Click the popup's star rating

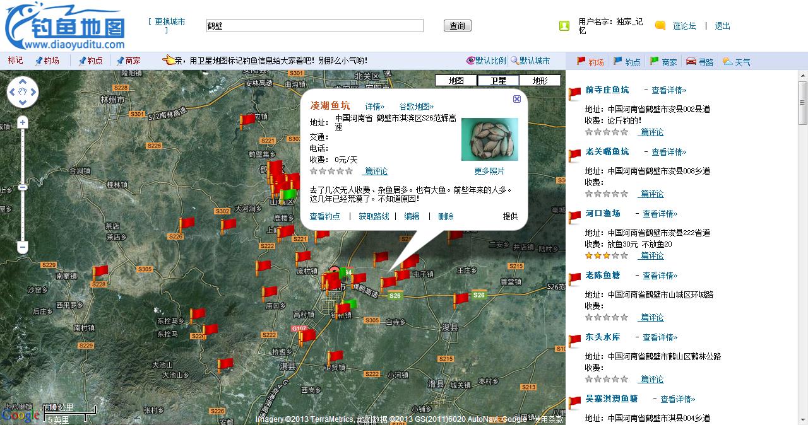[331, 171]
